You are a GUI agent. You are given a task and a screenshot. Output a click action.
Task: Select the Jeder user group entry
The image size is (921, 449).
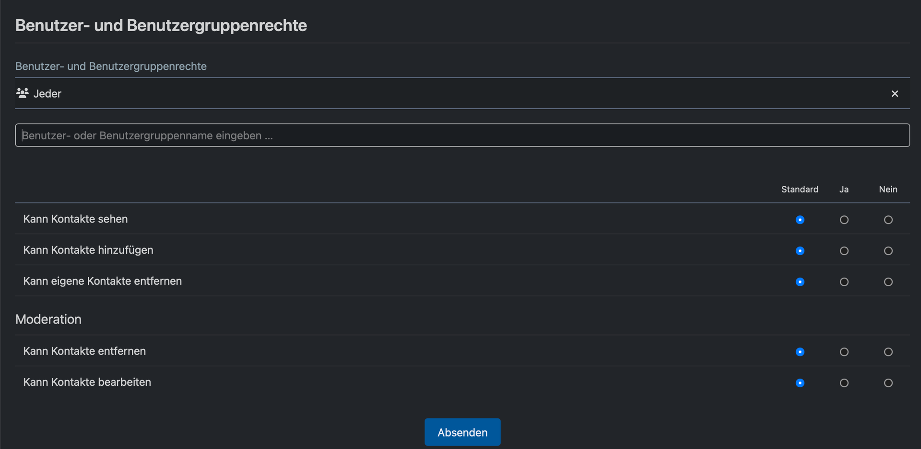point(47,94)
